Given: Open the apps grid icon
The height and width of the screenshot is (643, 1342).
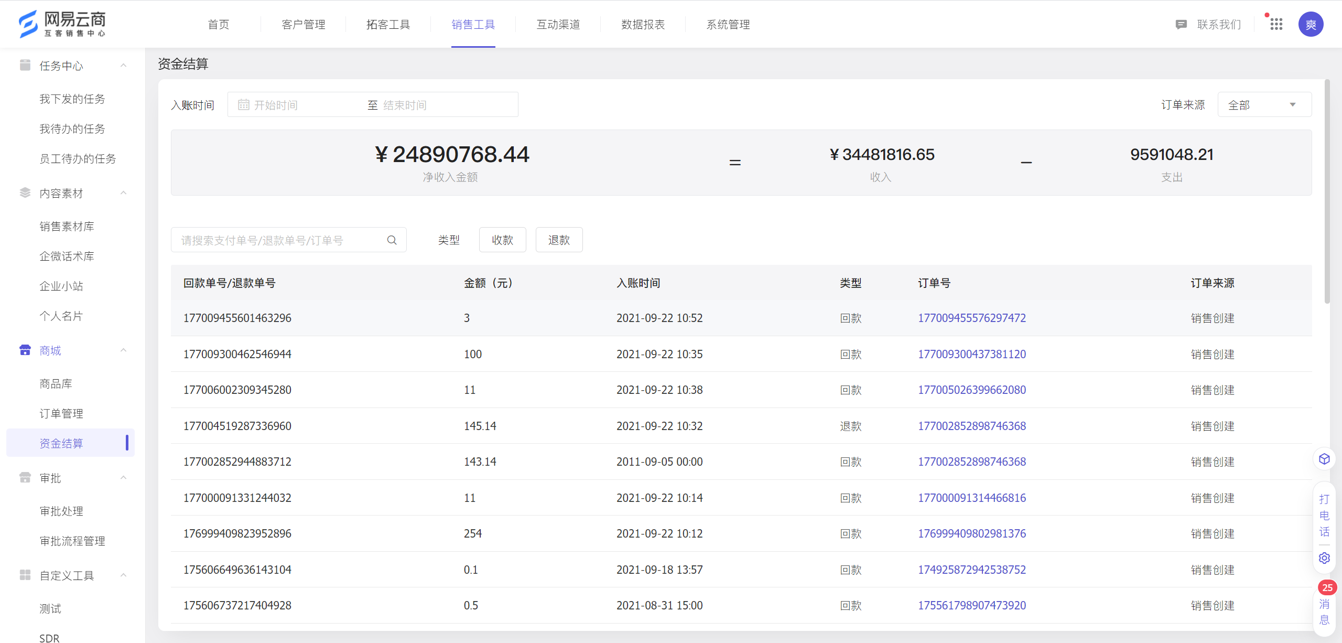Looking at the screenshot, I should [x=1276, y=24].
